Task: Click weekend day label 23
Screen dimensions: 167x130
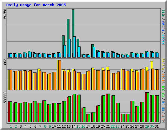Action: pyautogui.click(x=117, y=126)
